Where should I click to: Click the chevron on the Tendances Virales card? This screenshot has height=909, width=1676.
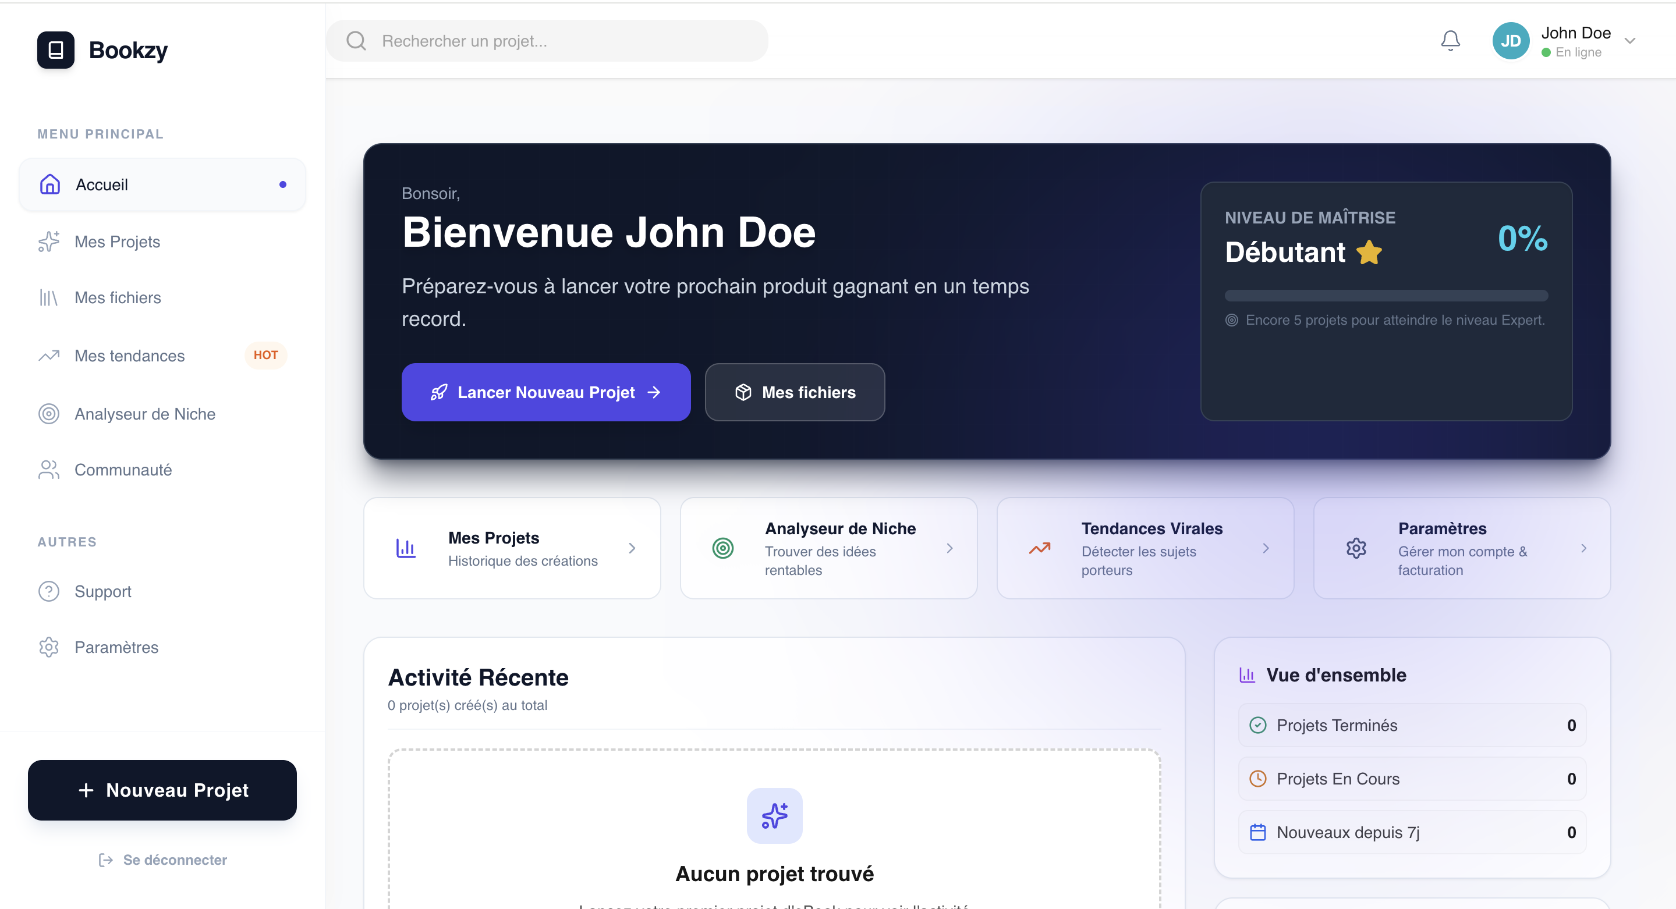click(1266, 548)
